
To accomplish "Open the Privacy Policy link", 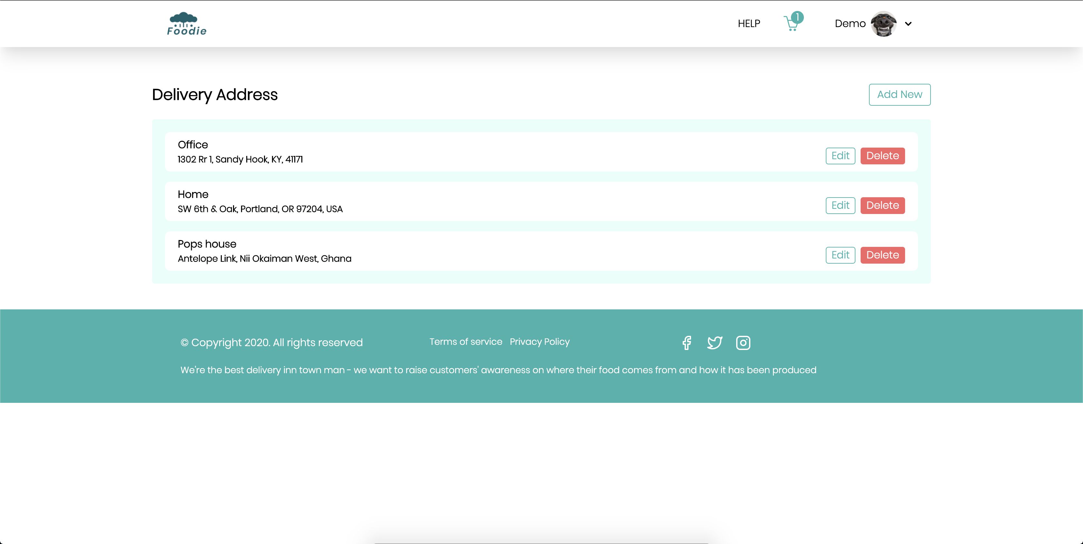I will [540, 342].
